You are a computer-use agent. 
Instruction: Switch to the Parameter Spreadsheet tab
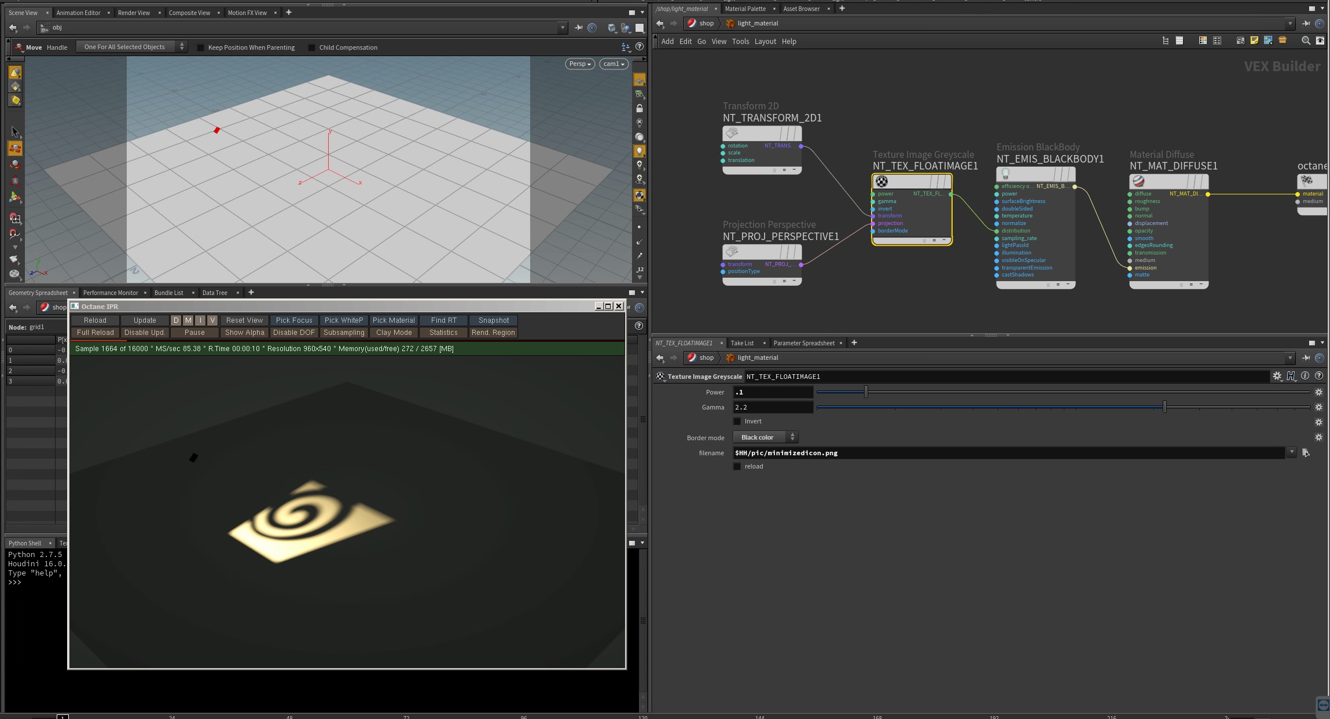click(x=804, y=343)
